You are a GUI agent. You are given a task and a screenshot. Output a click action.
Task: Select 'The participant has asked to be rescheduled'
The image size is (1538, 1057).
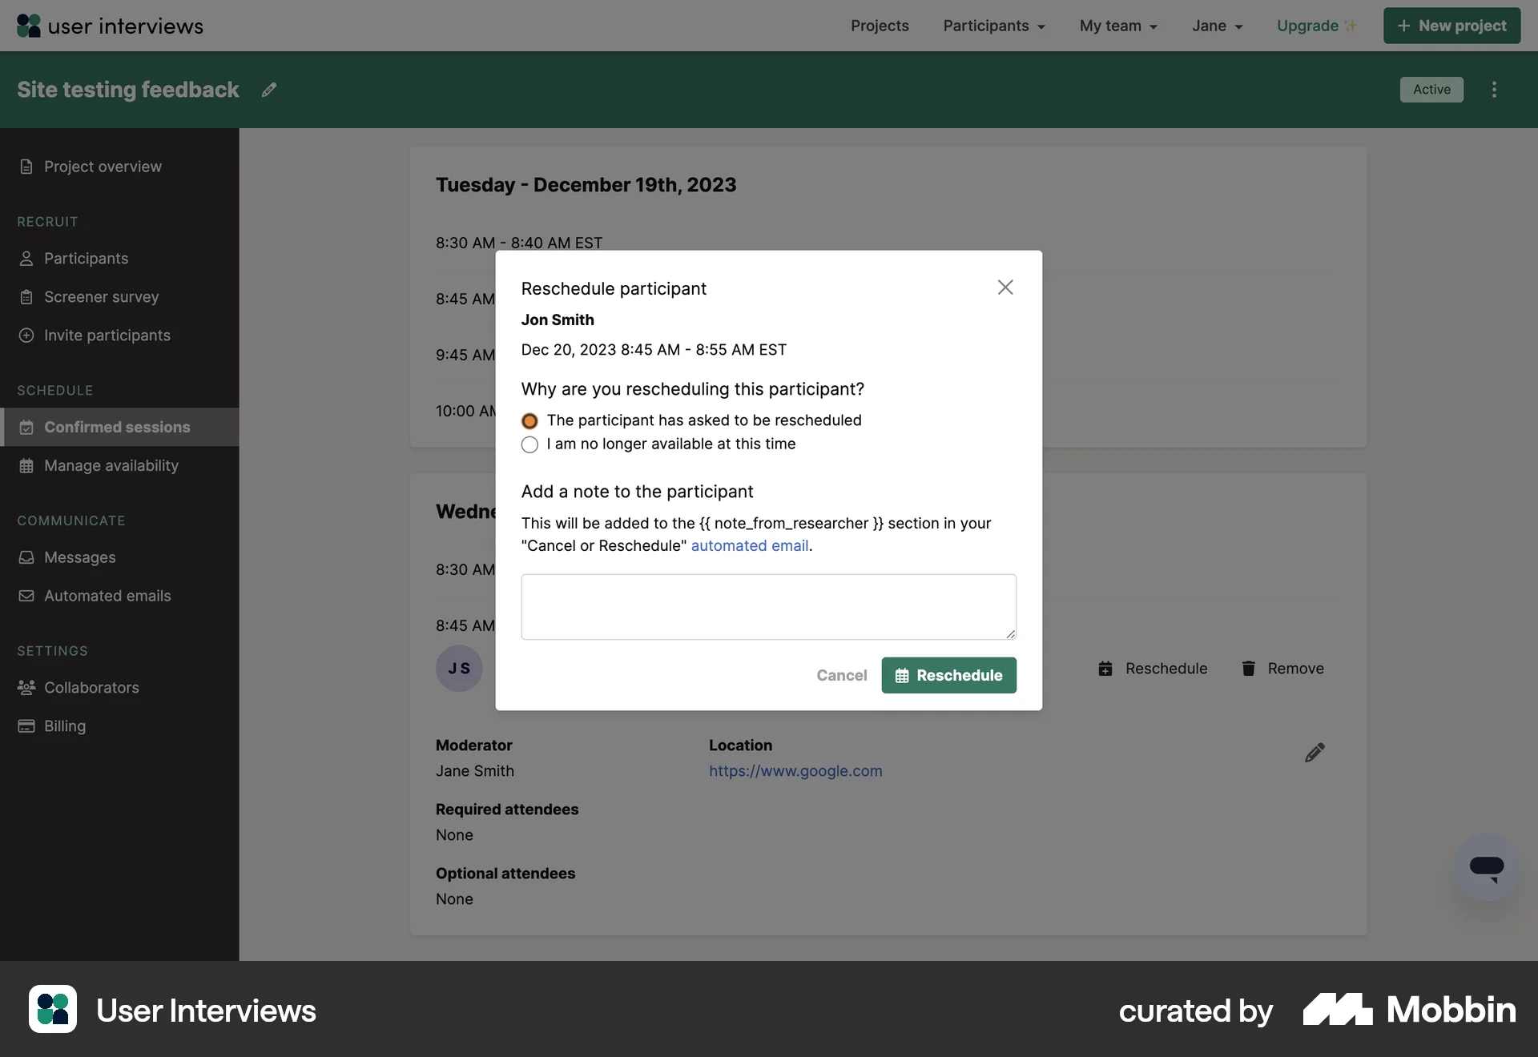(529, 420)
